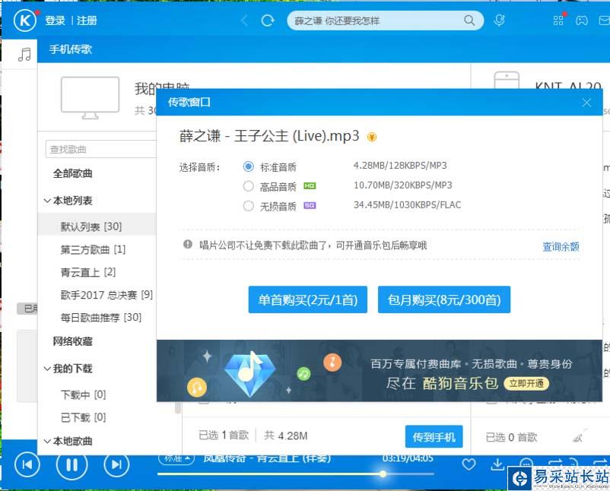The height and width of the screenshot is (491, 610).
Task: Select 标准音质 radio option
Action: (x=248, y=166)
